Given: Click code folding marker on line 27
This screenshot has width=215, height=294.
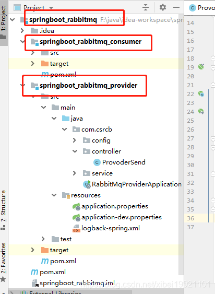Looking at the screenshot, I should [213, 139].
